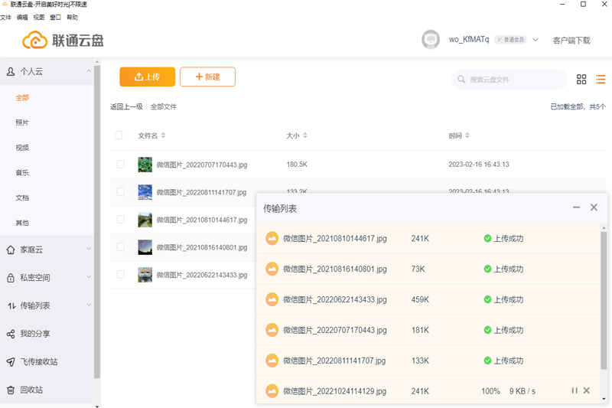
Task: Check the box for 微信图片_20220707170443.jpg
Action: click(120, 165)
